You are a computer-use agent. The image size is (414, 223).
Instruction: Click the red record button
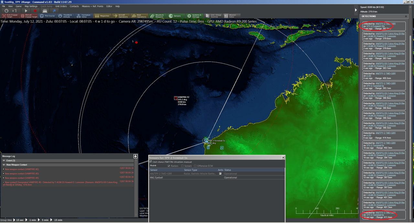coord(35,11)
